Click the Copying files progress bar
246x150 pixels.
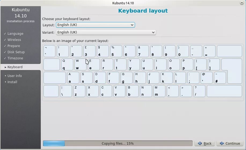[118, 143]
